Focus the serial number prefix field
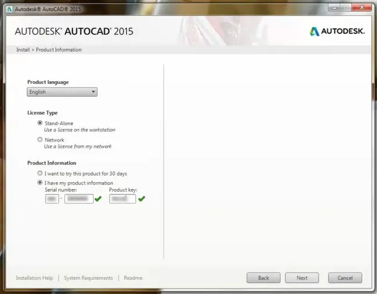The height and width of the screenshot is (294, 377). coord(52,199)
